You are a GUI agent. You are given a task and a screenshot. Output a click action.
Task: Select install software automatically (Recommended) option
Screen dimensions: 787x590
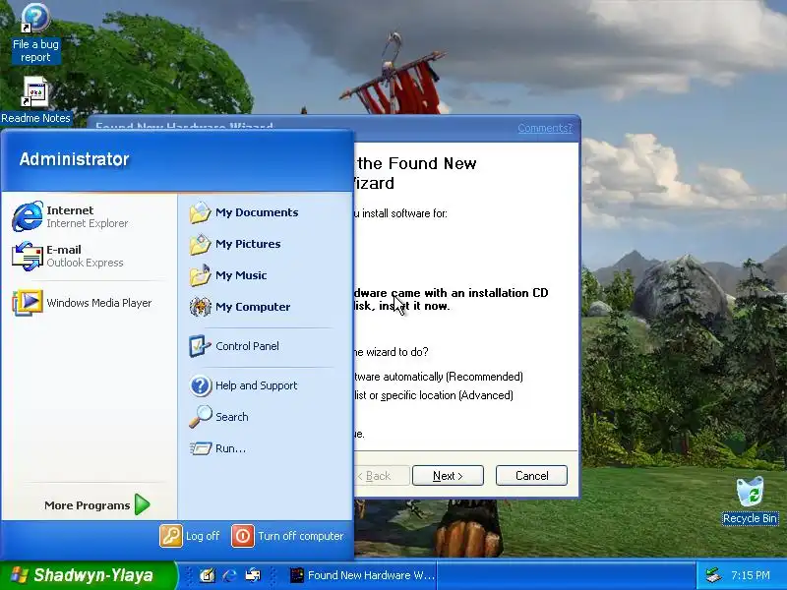click(439, 377)
